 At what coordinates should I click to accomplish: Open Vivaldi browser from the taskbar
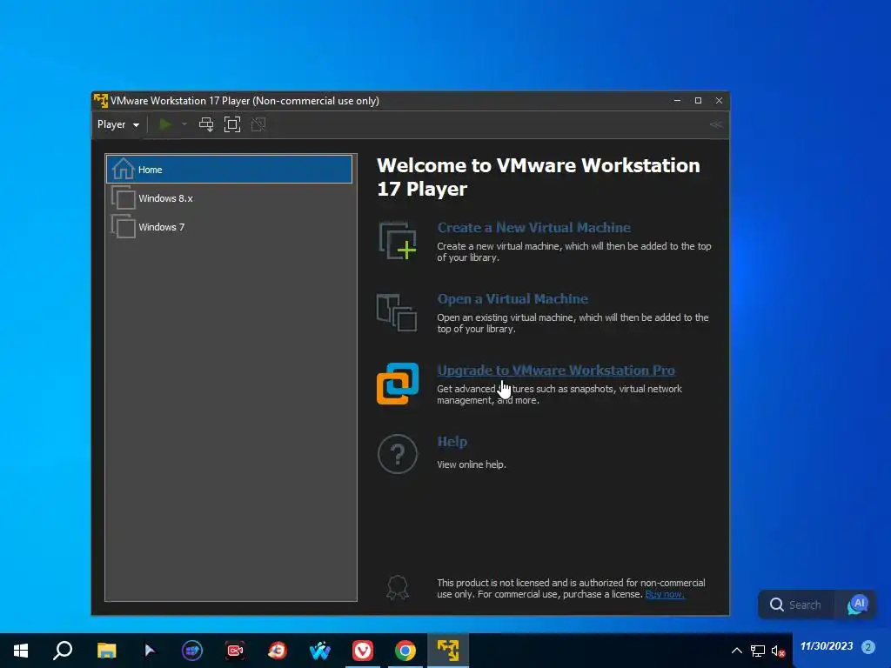(x=363, y=651)
